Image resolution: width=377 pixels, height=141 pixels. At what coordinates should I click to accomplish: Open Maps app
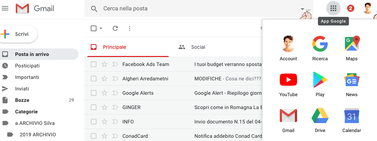point(352,48)
